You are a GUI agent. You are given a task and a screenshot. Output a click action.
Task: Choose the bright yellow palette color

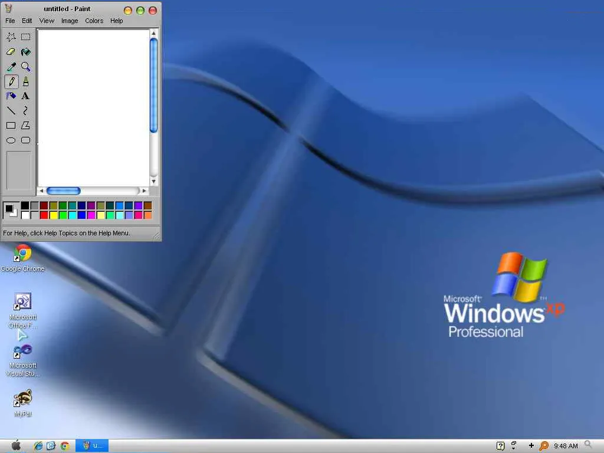point(54,215)
